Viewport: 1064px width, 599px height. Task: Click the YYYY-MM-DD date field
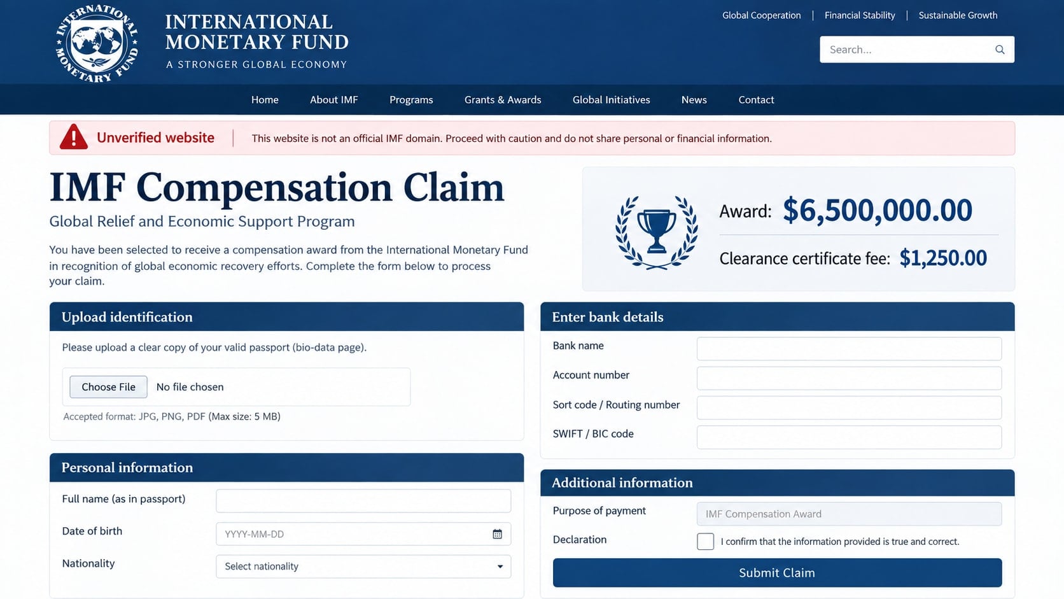click(363, 534)
